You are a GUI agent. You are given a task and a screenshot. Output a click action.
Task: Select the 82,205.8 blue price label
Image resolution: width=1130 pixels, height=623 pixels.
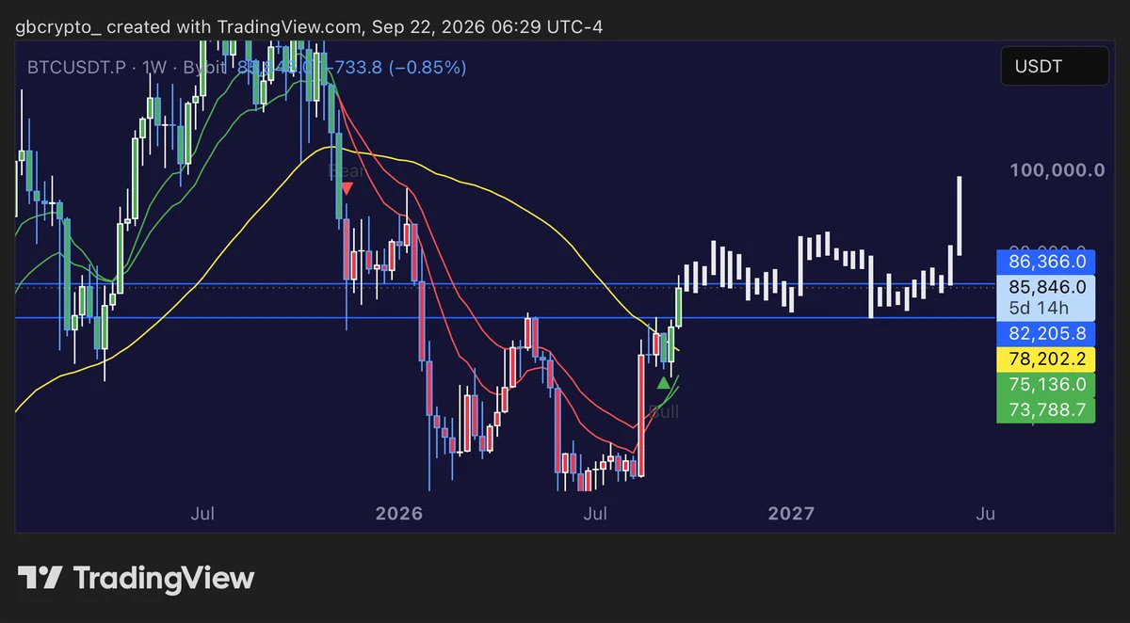click(x=1046, y=333)
